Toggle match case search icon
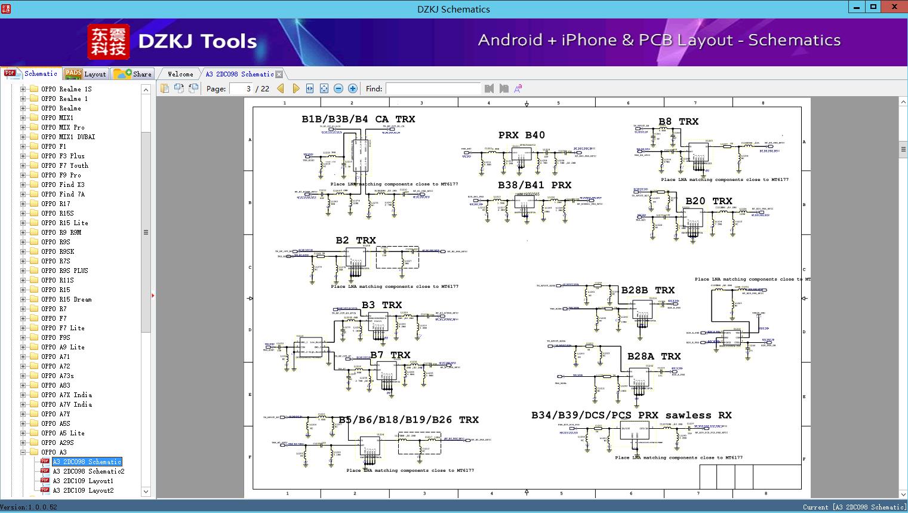The image size is (908, 513). tap(518, 88)
